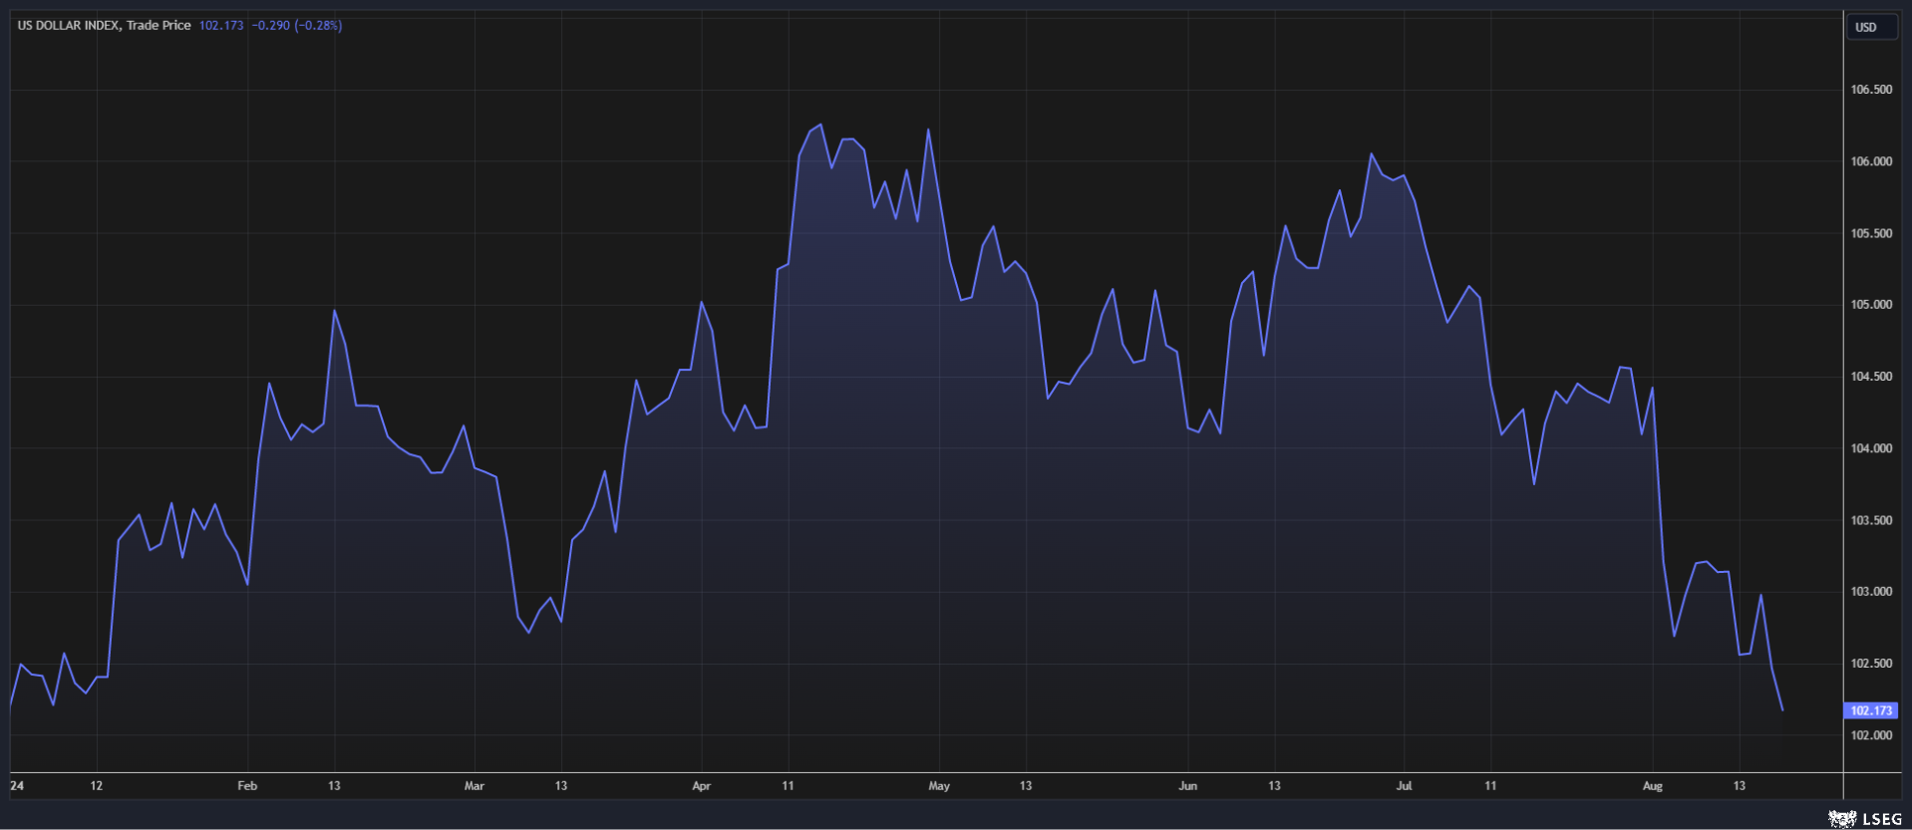Click the highlighted 102.173 price label on the axis
Screen dimensions: 1912x830
pos(1871,710)
